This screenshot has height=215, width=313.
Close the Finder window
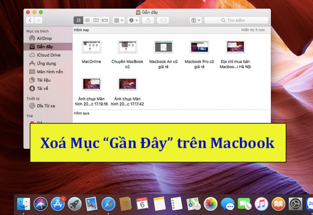point(28,12)
